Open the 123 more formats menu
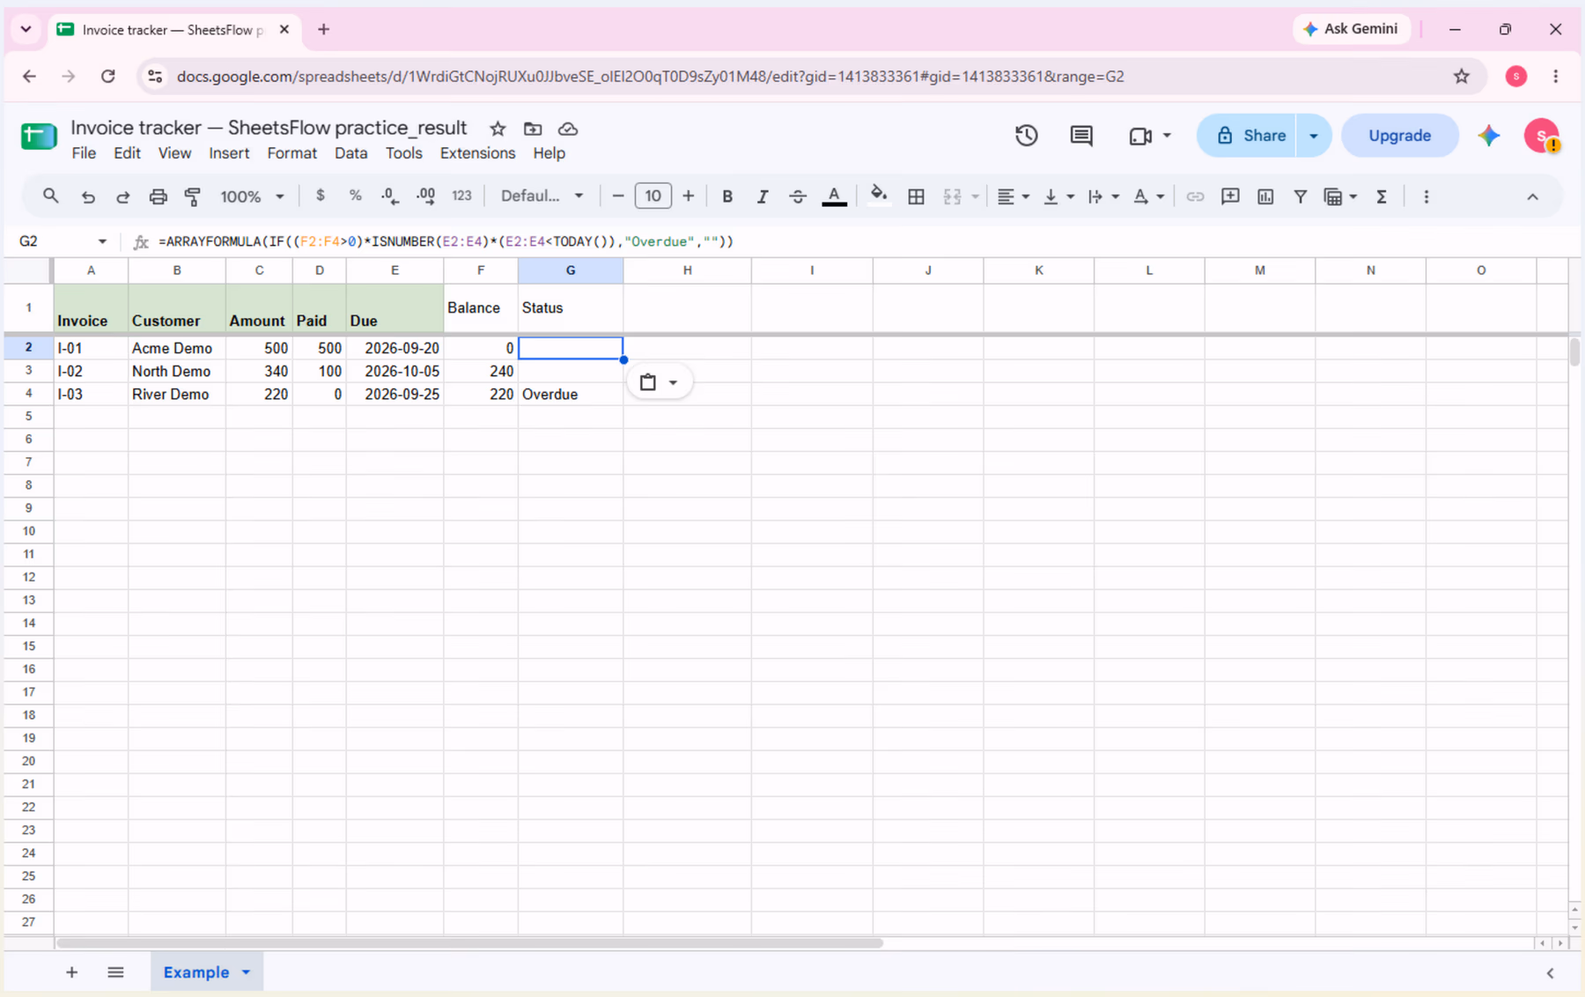This screenshot has width=1585, height=997. [461, 196]
